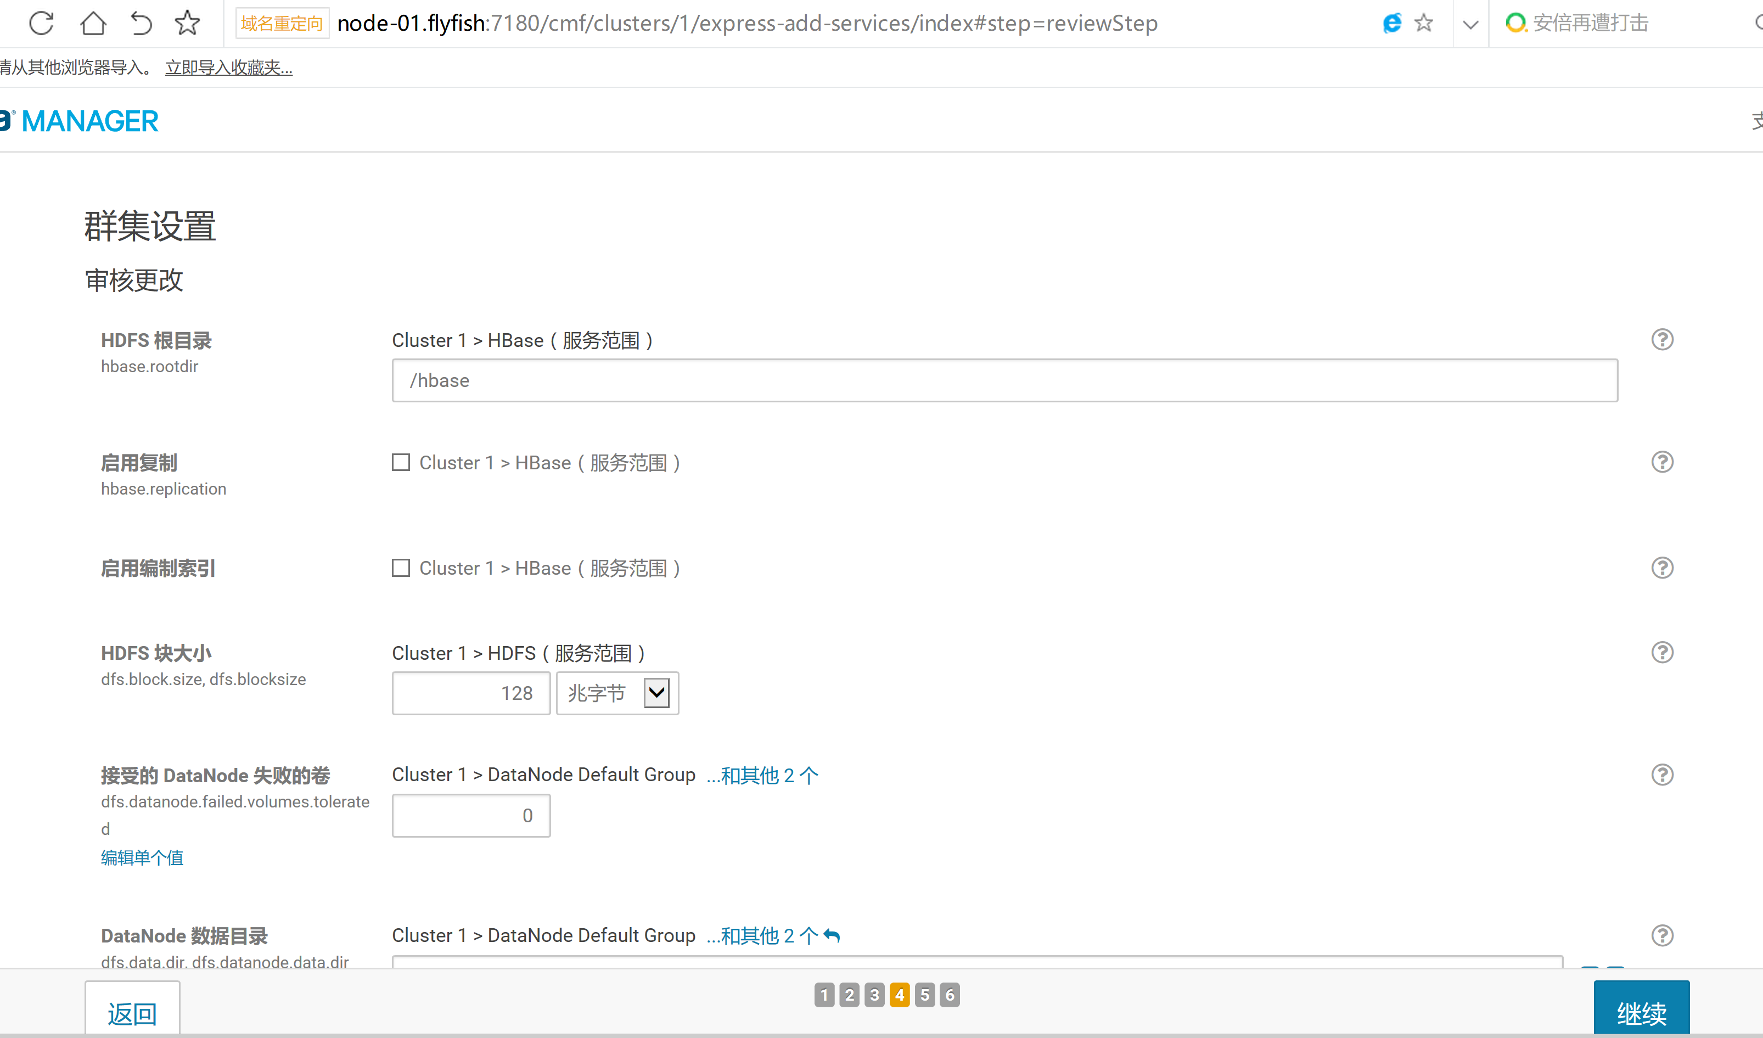Viewport: 1763px width, 1038px height.
Task: Click the bookmark star icon beside home
Action: [187, 23]
